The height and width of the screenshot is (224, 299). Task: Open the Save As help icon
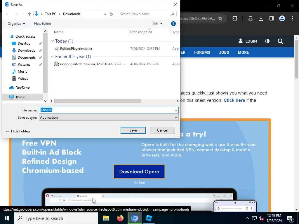(173, 24)
